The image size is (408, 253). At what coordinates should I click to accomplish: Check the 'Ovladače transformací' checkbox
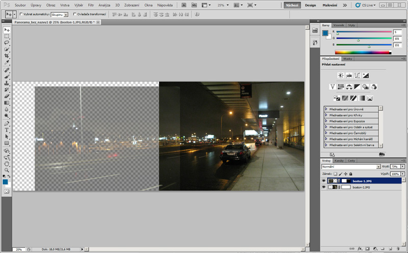point(74,14)
